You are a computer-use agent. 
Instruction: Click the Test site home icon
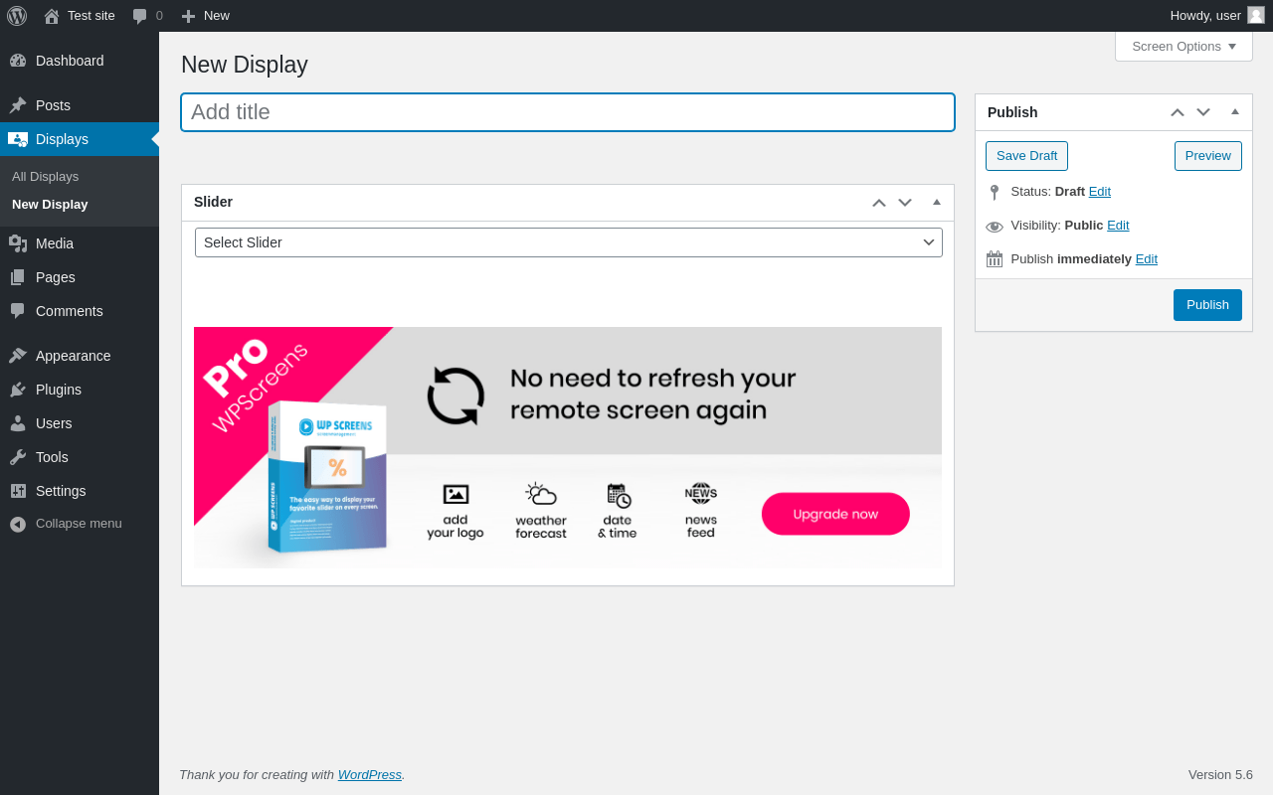coord(52,16)
